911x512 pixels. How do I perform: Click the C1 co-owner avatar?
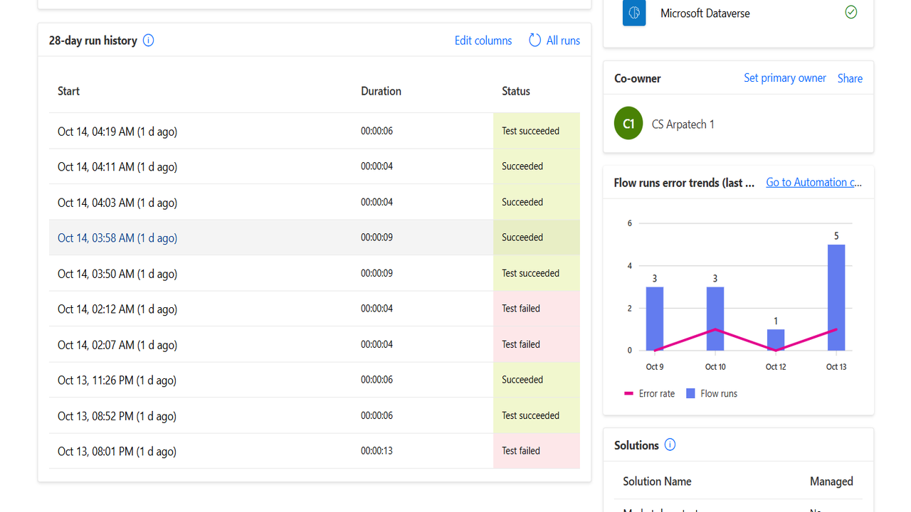click(628, 124)
